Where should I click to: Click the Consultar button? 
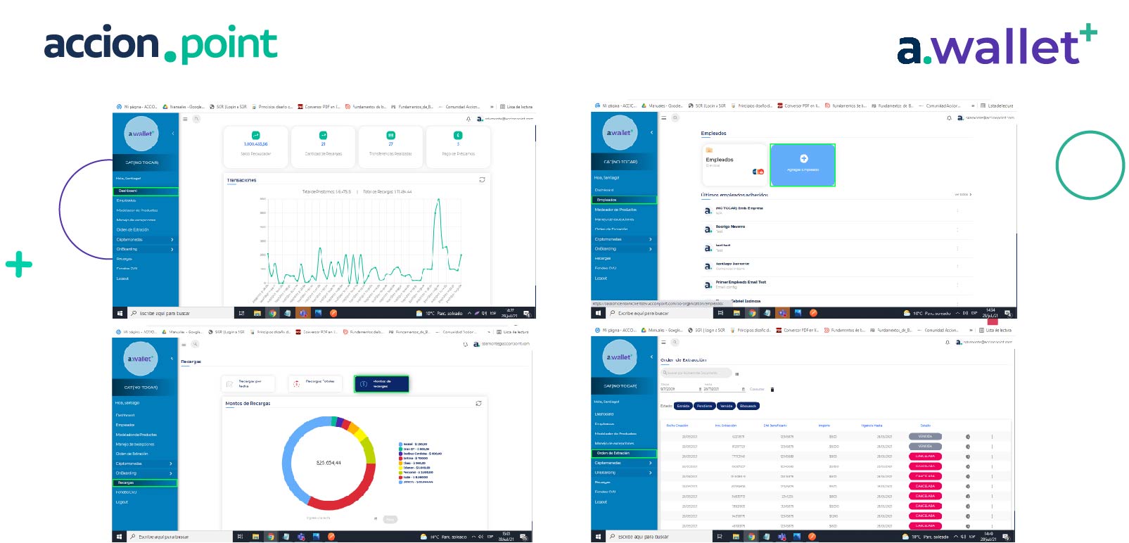pos(757,389)
